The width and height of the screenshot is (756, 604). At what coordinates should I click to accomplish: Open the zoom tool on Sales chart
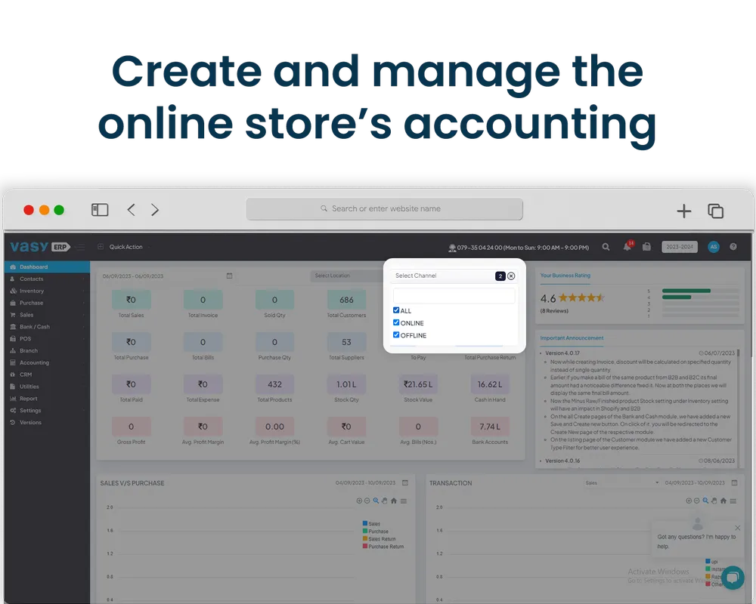coord(376,501)
